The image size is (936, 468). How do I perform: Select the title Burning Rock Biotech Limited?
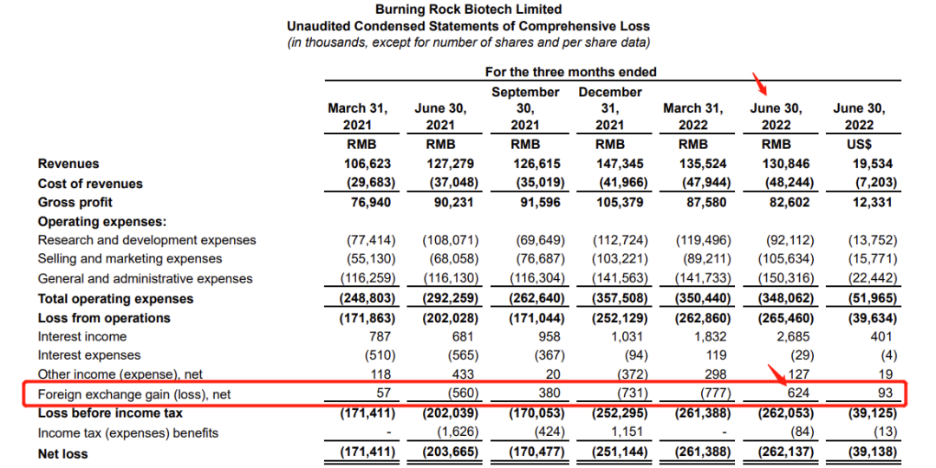pos(468,9)
